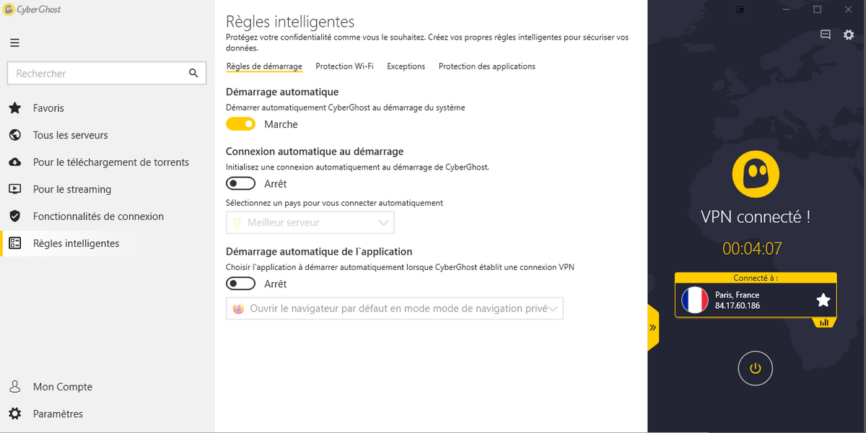Open settings gear icon at top right
866x433 pixels.
click(849, 35)
